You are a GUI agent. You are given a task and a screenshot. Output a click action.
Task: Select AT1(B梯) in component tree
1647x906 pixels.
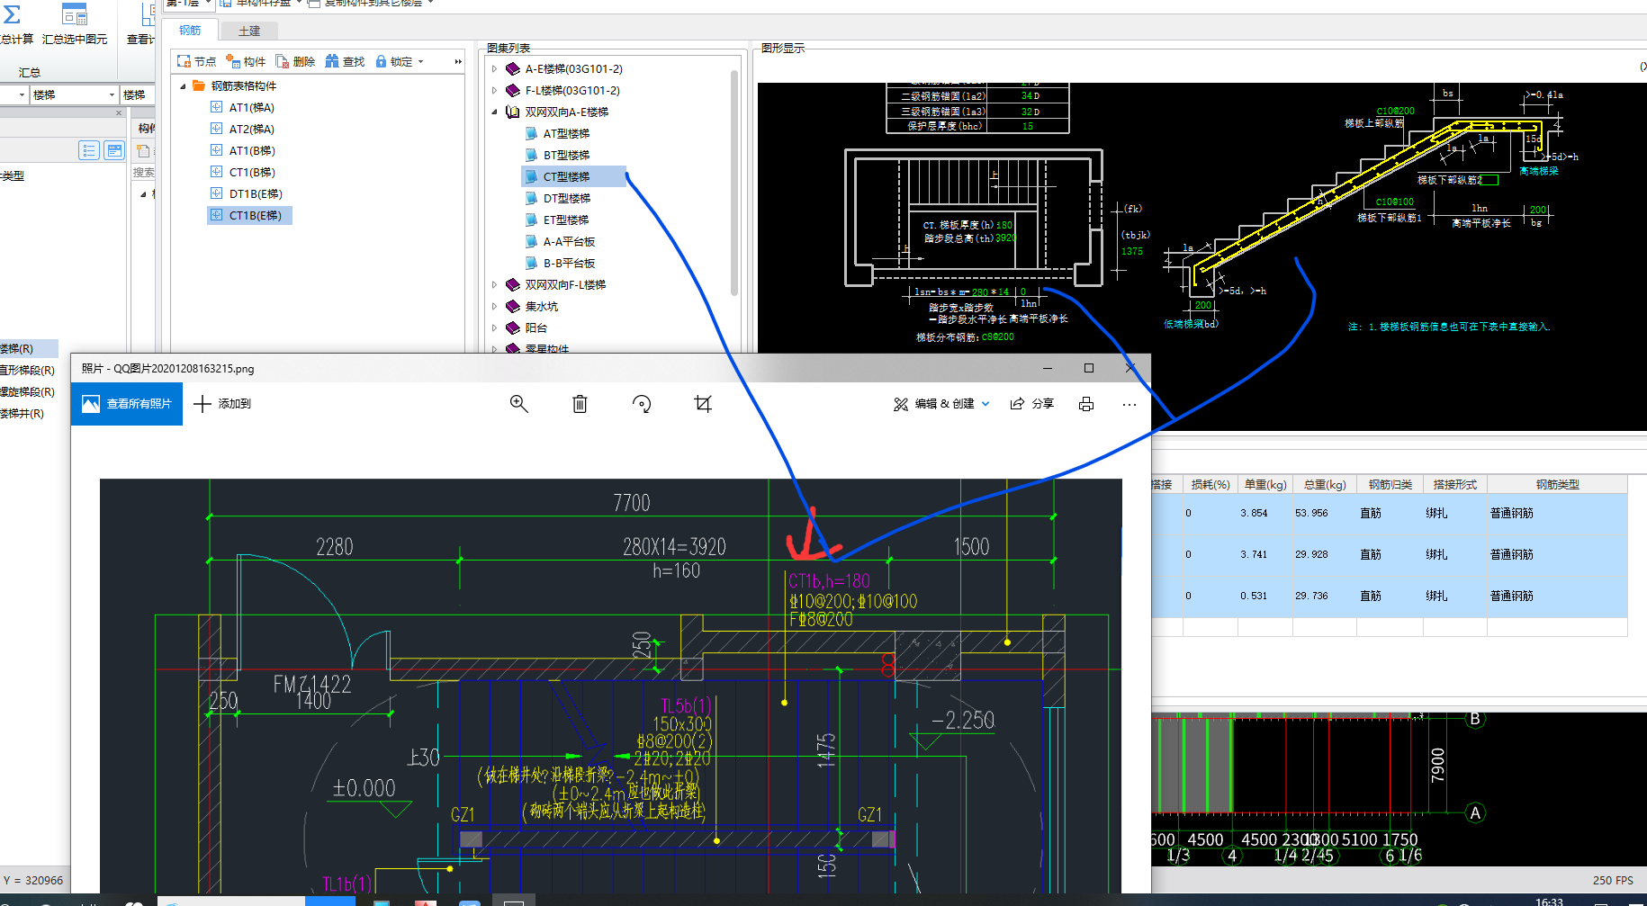click(252, 150)
